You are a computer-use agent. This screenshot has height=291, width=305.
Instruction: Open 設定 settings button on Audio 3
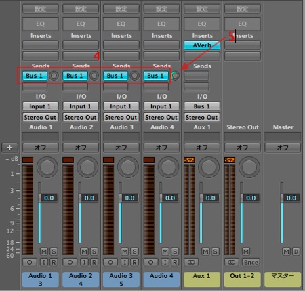click(x=121, y=9)
